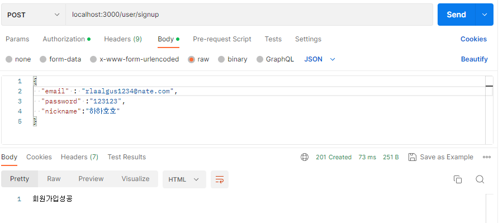Open the Cookies link
The width and height of the screenshot is (503, 223).
(x=473, y=39)
